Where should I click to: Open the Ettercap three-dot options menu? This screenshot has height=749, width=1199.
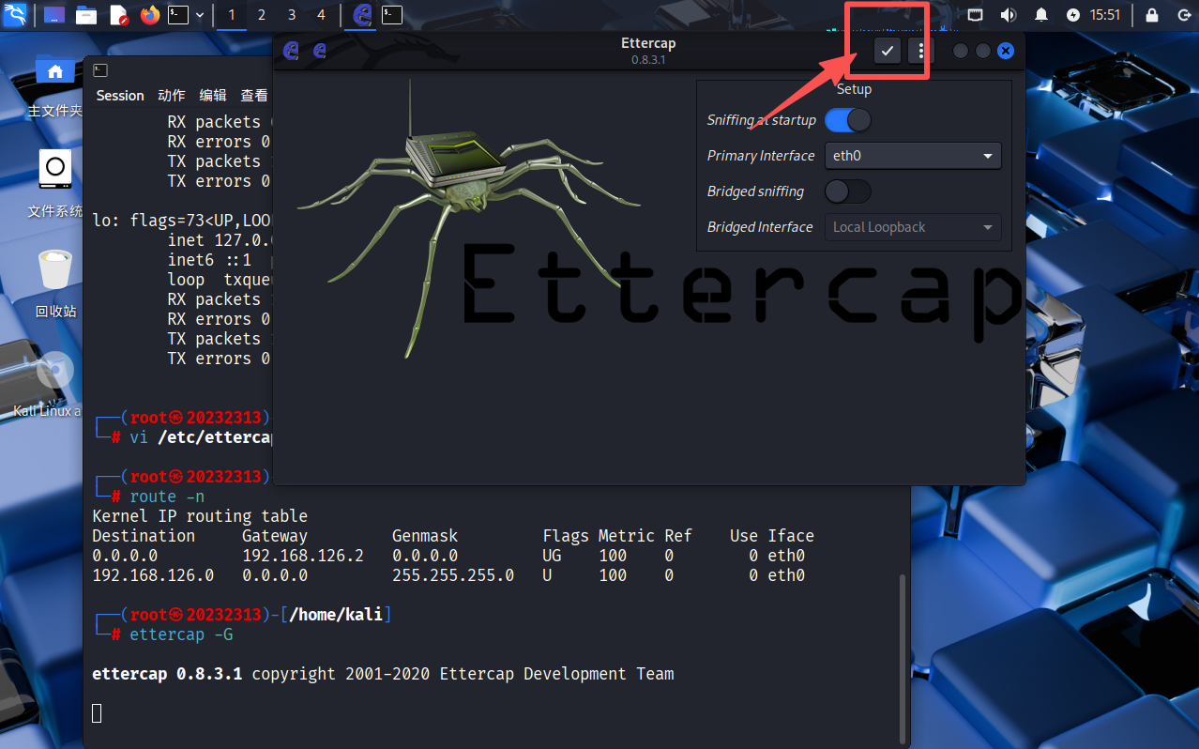coord(921,51)
